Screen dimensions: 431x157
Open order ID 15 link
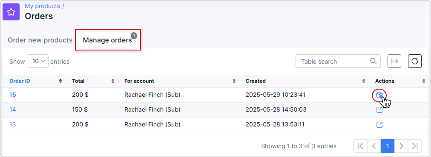(x=13, y=95)
